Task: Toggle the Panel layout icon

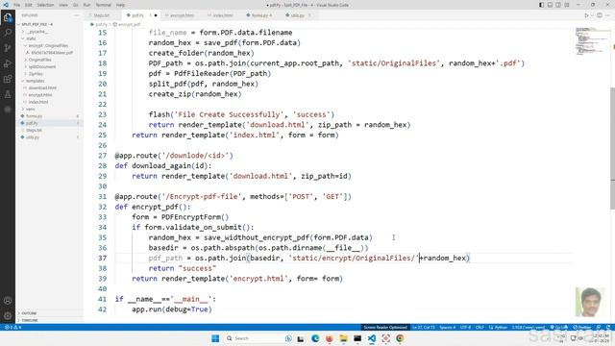Action: (550, 5)
